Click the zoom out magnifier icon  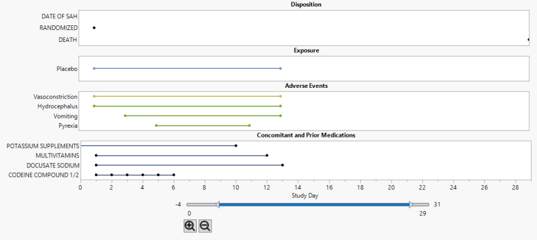tap(205, 226)
